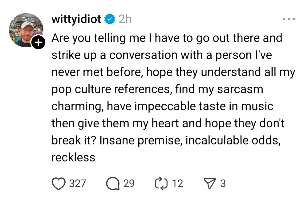Open replies via the comment bubble icon

pos(112,183)
